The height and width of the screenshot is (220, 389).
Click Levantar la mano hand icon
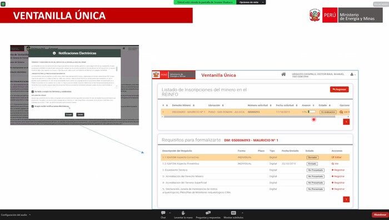(x=183, y=213)
